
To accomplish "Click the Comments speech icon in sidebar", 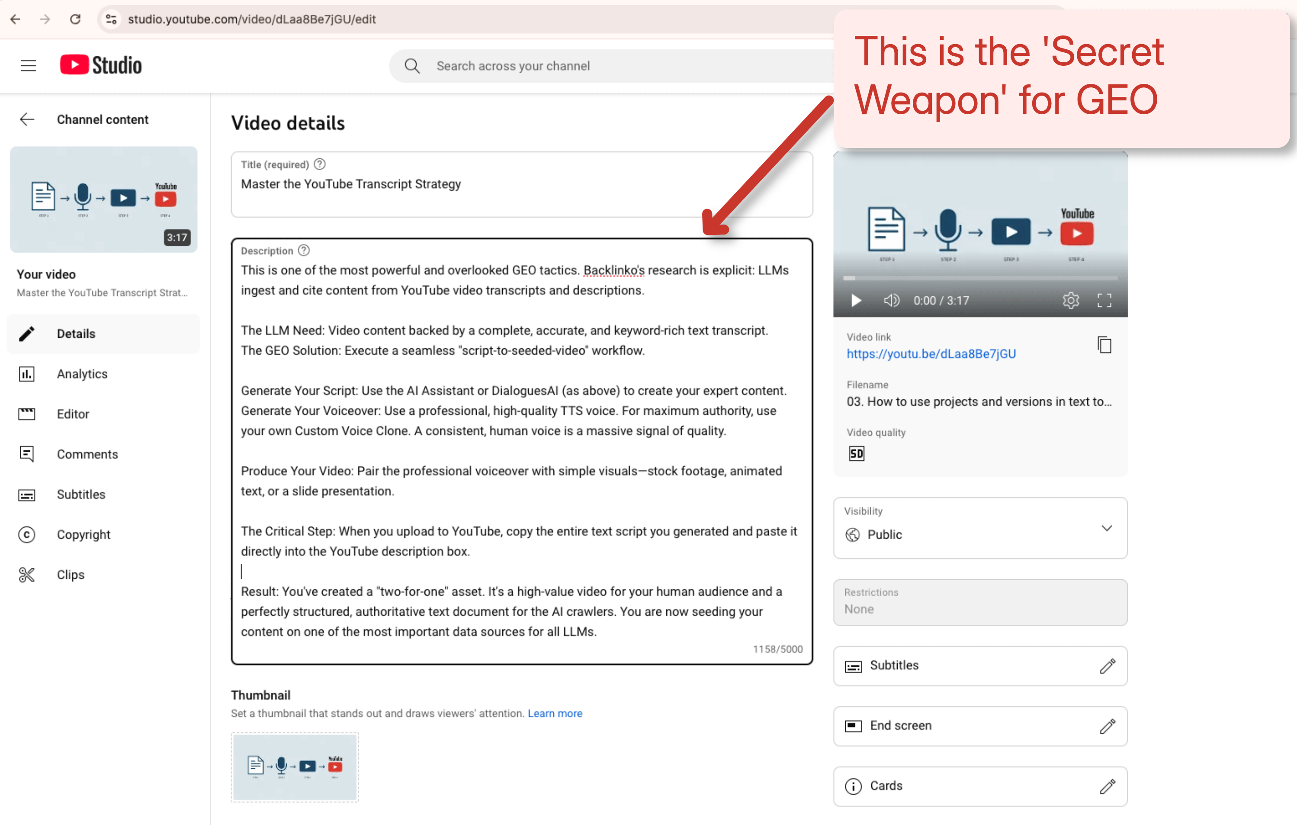I will (x=27, y=454).
